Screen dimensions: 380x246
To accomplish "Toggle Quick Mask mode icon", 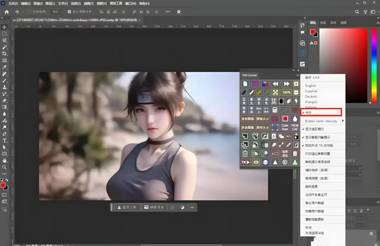I will coord(4,195).
